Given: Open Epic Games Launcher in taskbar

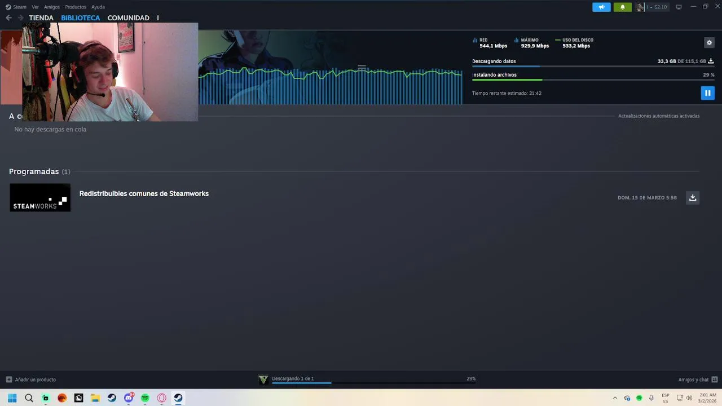Looking at the screenshot, I should point(79,398).
